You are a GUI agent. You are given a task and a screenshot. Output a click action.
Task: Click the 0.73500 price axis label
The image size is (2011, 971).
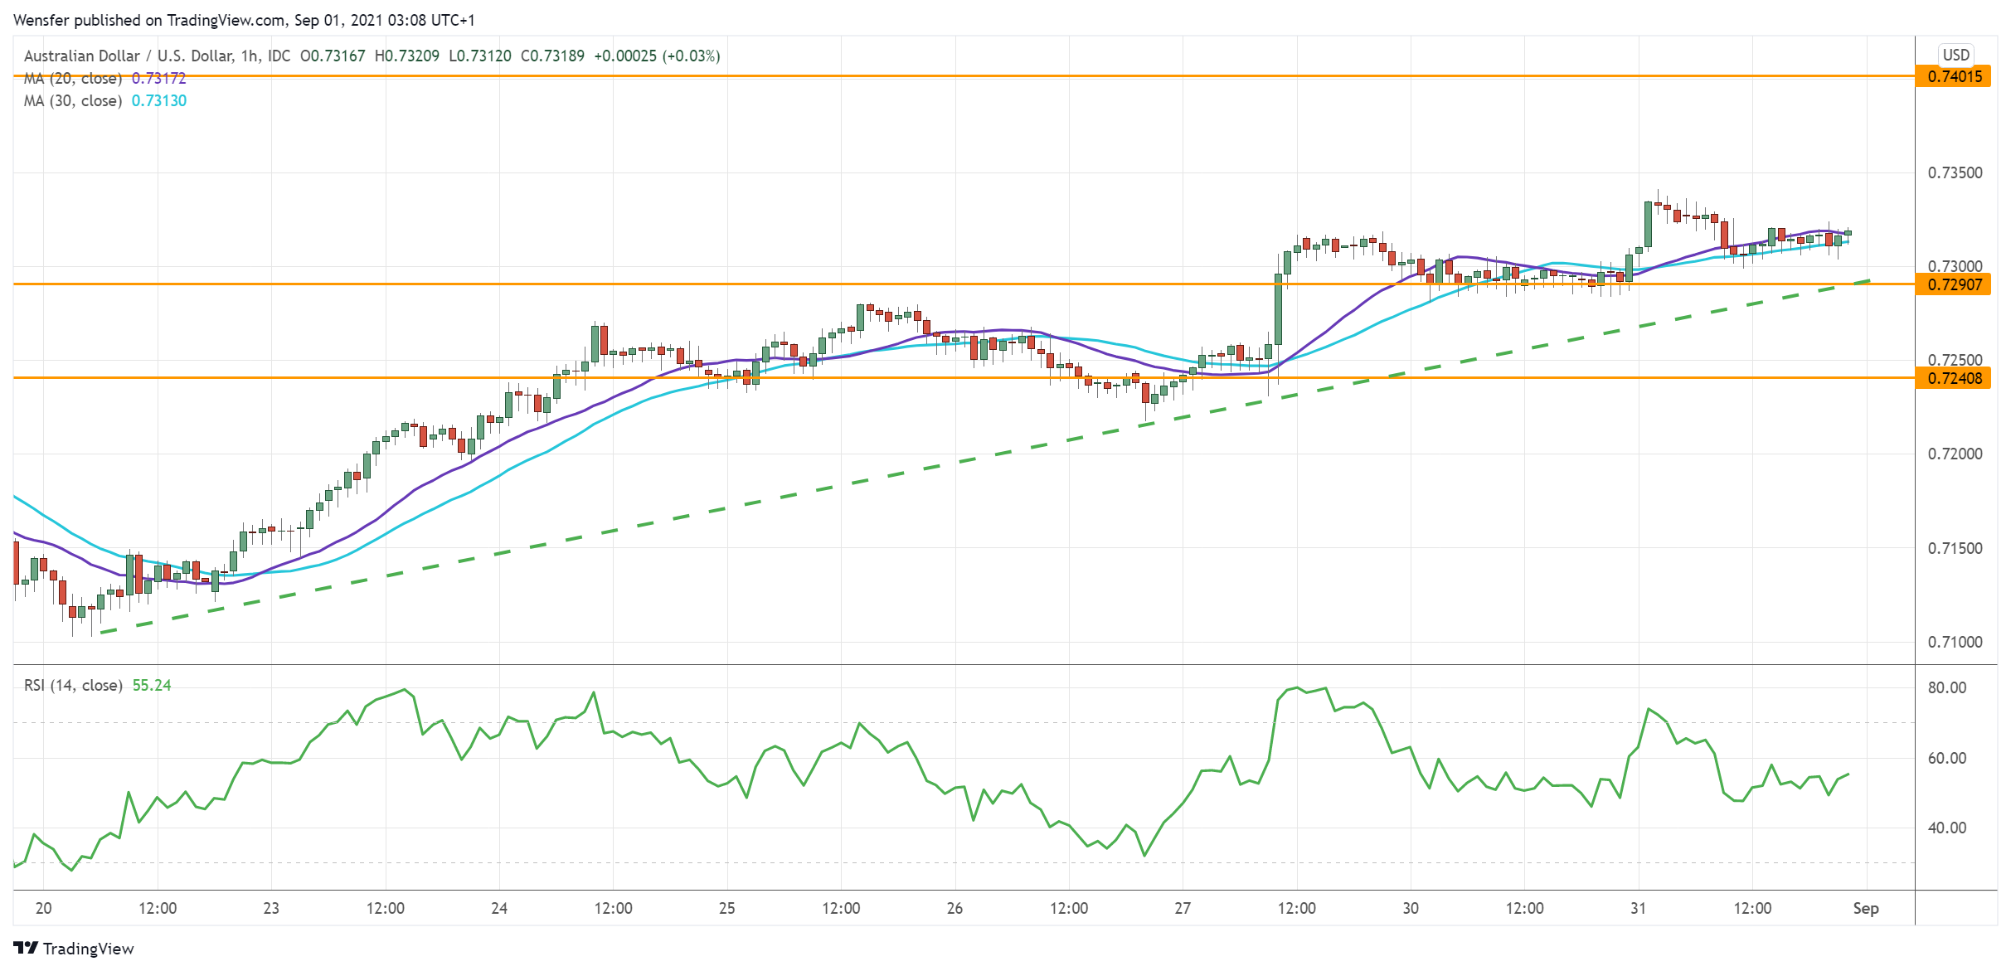point(1955,173)
